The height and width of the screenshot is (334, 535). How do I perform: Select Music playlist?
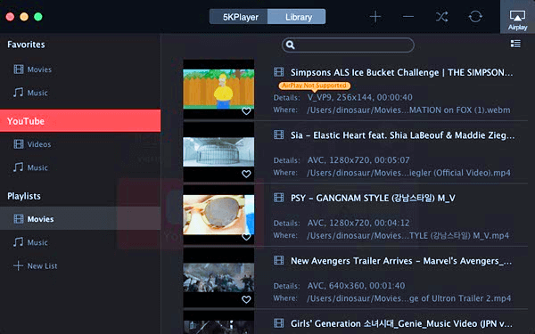point(30,242)
